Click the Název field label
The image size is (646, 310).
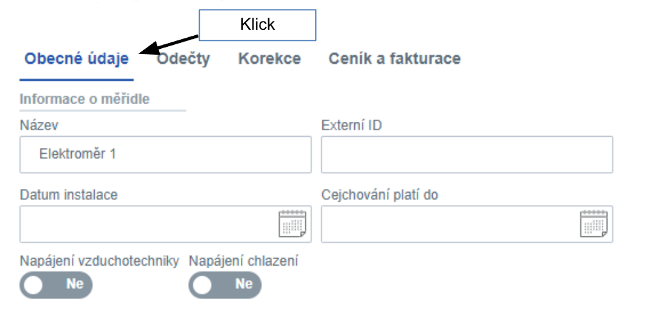36,125
